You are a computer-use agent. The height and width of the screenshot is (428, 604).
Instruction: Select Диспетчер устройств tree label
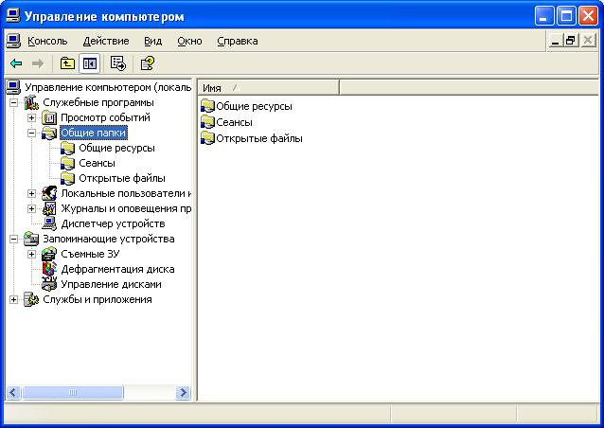point(113,223)
